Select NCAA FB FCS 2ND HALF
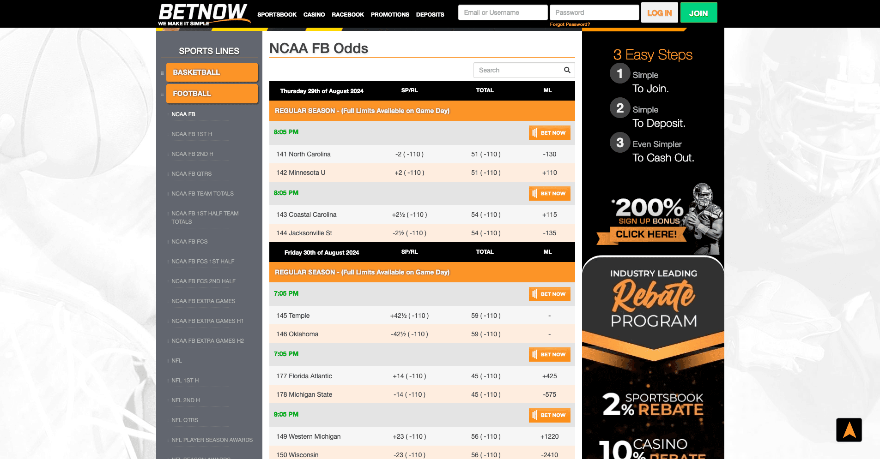 point(203,281)
